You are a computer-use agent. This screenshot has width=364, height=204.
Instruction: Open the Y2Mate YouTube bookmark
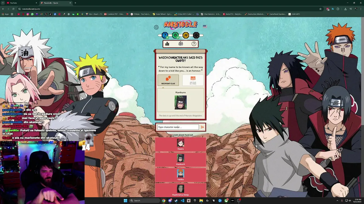(x=140, y=14)
